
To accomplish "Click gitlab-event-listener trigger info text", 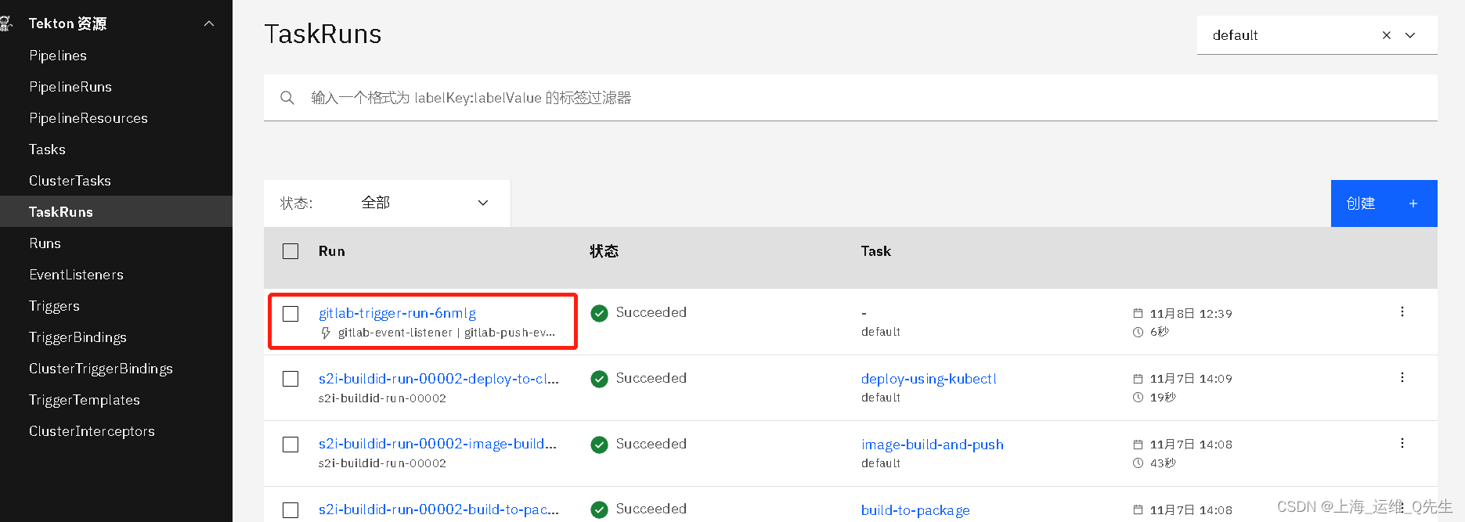I will [x=446, y=333].
